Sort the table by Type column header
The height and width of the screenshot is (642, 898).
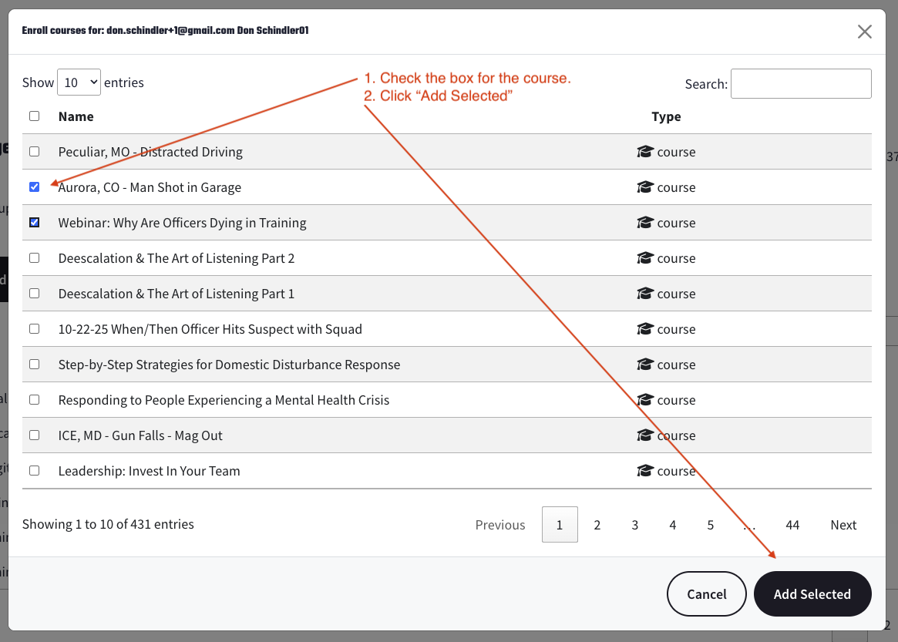[x=666, y=116]
